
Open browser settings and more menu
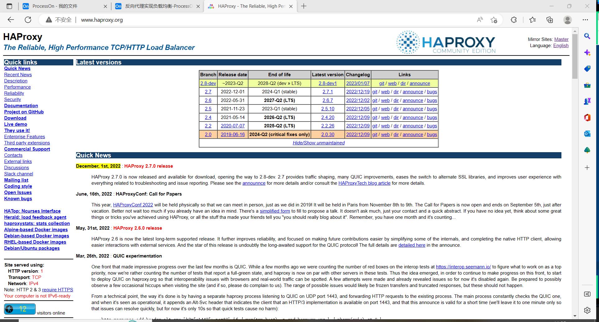pos(585,20)
